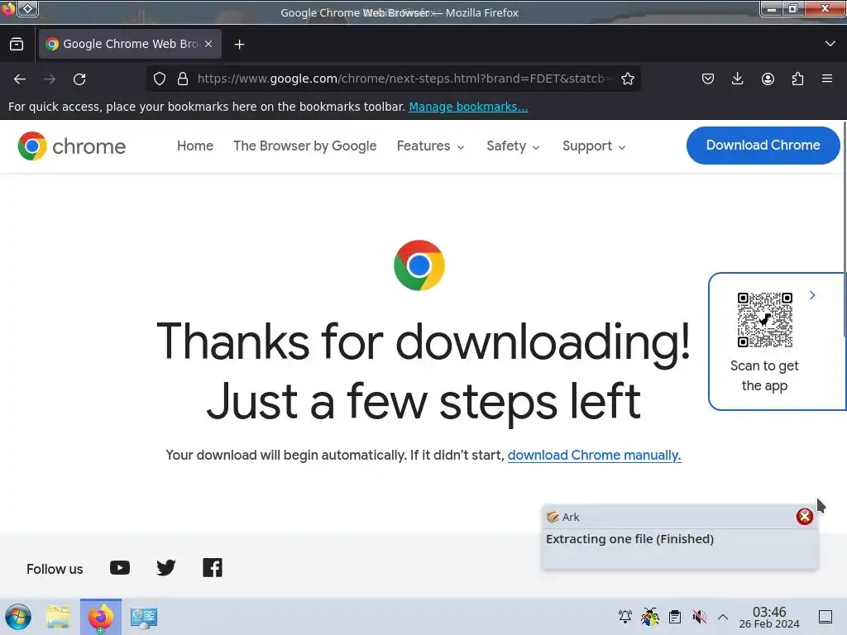This screenshot has width=847, height=635.
Task: Go forward one page
Action: pyautogui.click(x=50, y=79)
